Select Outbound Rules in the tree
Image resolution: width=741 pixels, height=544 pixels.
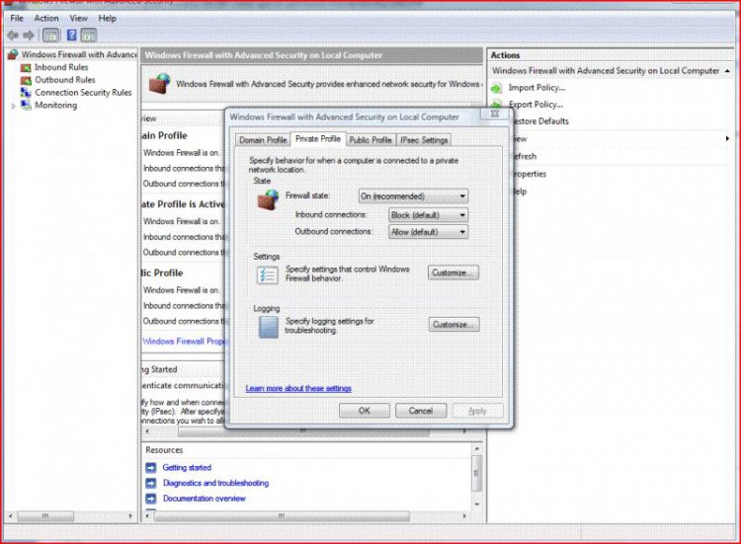click(65, 80)
